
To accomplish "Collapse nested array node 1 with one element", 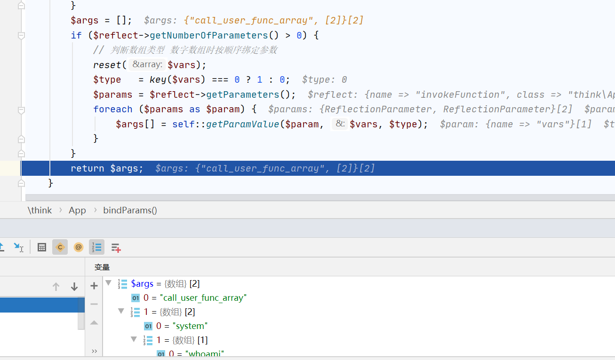I will click(134, 339).
